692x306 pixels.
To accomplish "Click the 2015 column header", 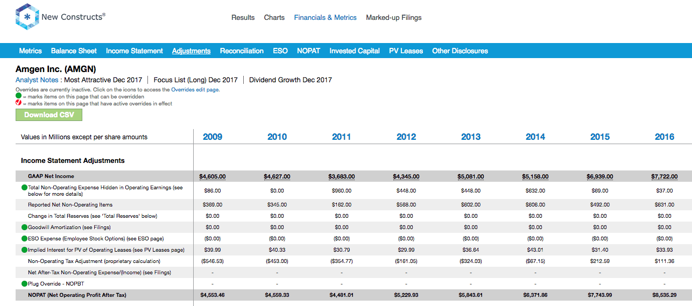I will (600, 137).
